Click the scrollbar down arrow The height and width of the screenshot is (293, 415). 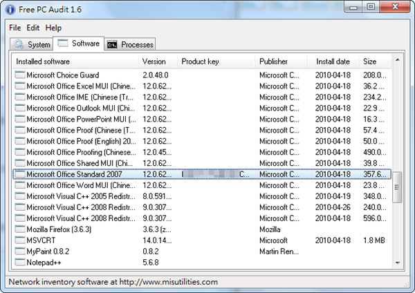pyautogui.click(x=397, y=263)
